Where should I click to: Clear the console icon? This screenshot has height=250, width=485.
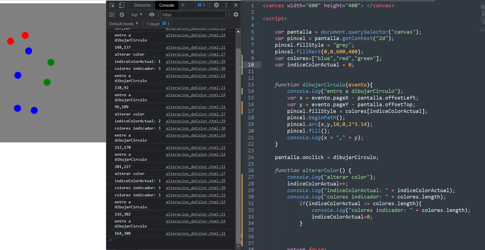click(122, 14)
